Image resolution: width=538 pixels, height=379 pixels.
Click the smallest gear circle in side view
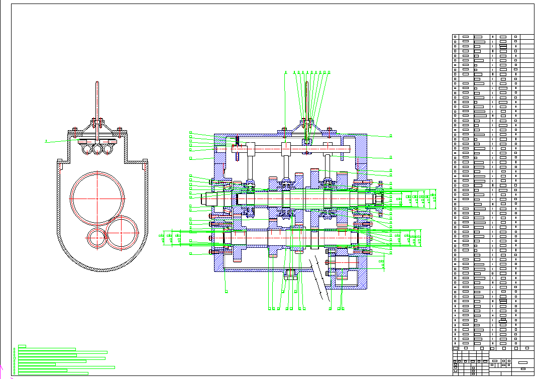pos(96,237)
